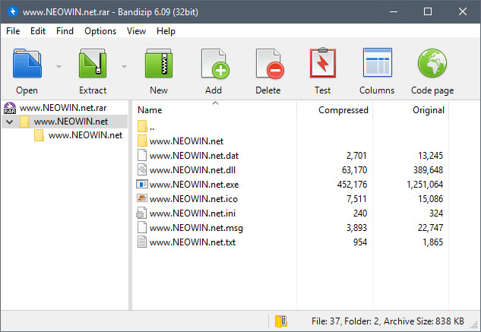Select the parent folder '..' entry
Viewport: 481px width, 332px height.
[x=152, y=127]
